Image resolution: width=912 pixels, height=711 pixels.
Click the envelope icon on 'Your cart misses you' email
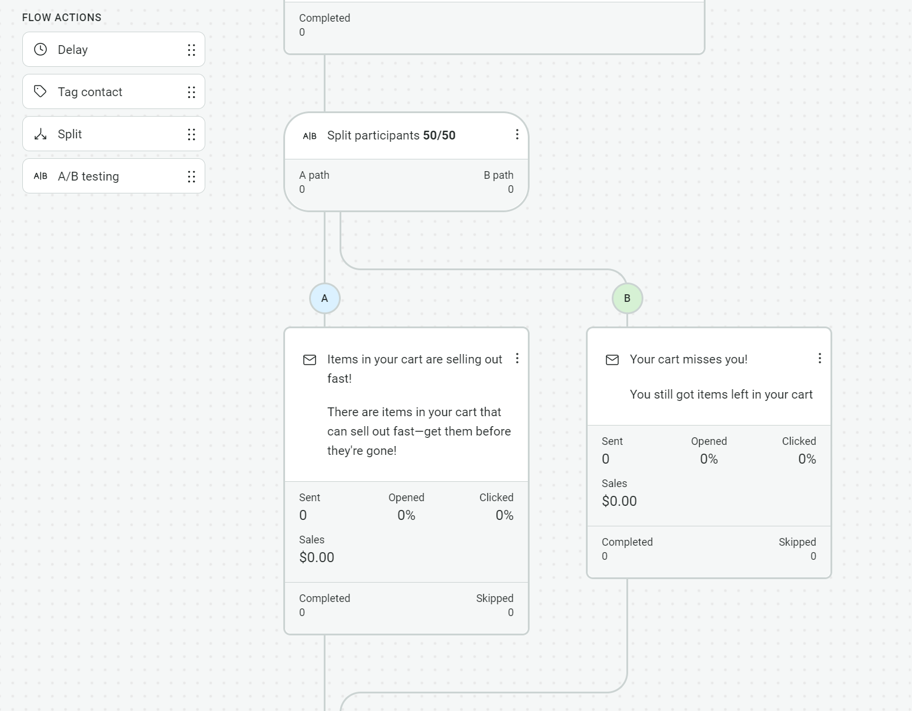[612, 360]
